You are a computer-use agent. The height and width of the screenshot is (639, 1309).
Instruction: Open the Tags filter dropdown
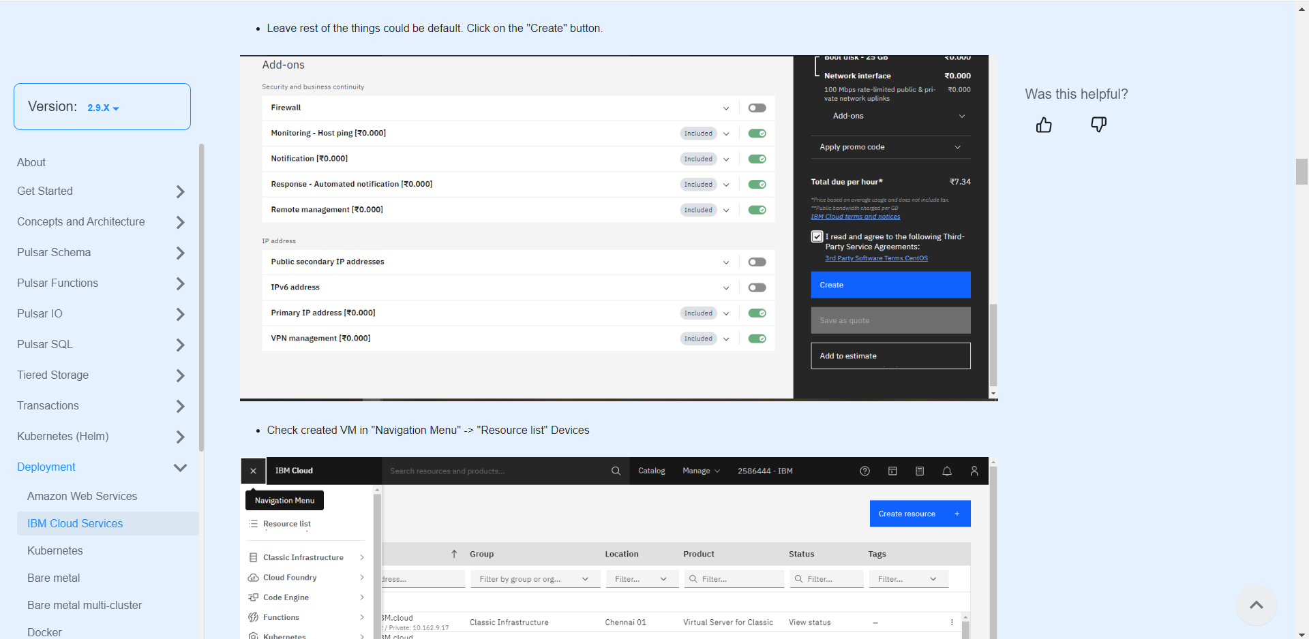(x=908, y=579)
